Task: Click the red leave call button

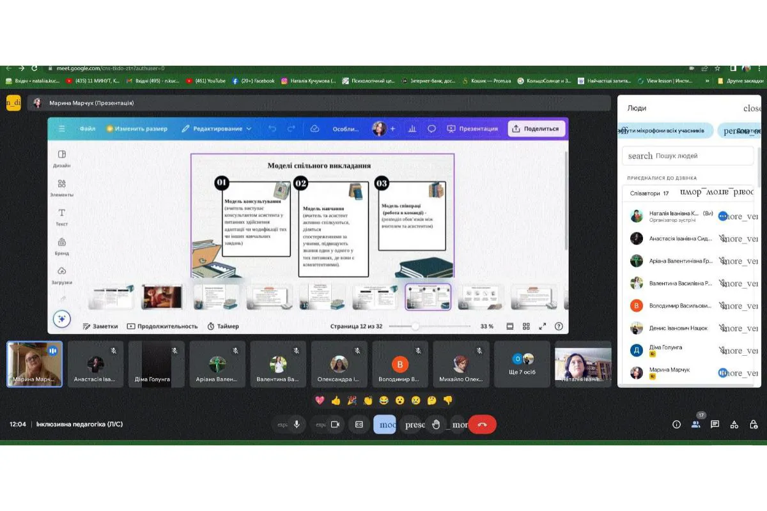Action: point(483,424)
